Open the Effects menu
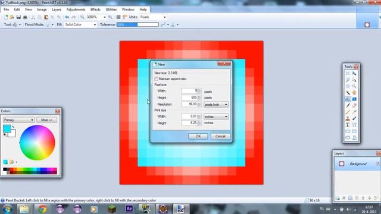 tap(95, 10)
